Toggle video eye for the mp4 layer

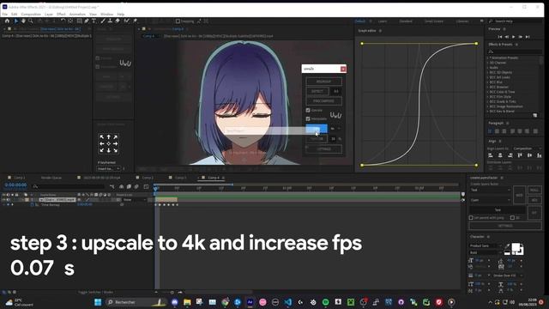point(3,200)
